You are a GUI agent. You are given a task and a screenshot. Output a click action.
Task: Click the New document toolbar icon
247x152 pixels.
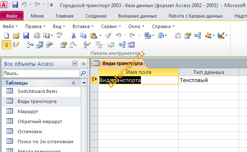[x=6, y=36]
